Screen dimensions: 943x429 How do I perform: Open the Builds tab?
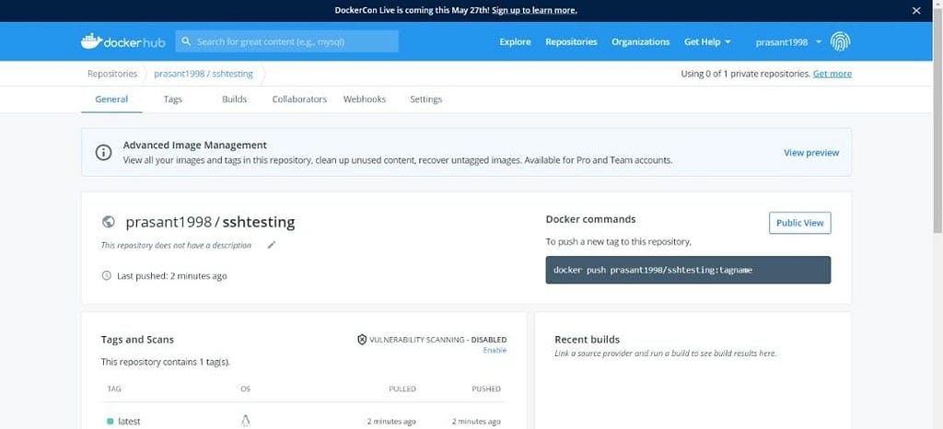[234, 99]
